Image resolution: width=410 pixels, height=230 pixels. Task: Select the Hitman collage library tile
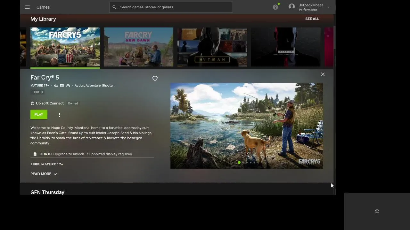[212, 47]
